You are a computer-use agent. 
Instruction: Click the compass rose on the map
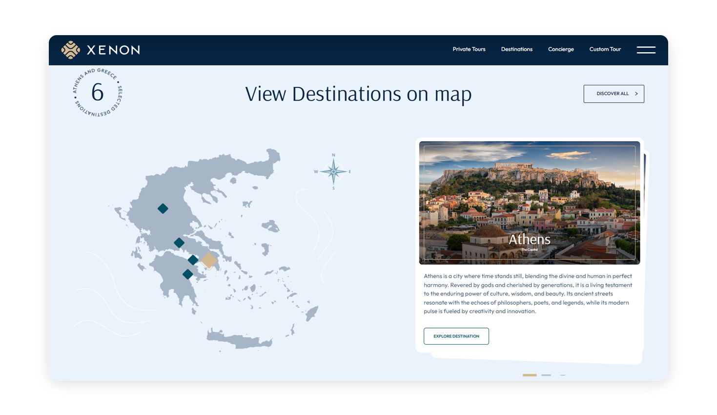[x=333, y=171]
